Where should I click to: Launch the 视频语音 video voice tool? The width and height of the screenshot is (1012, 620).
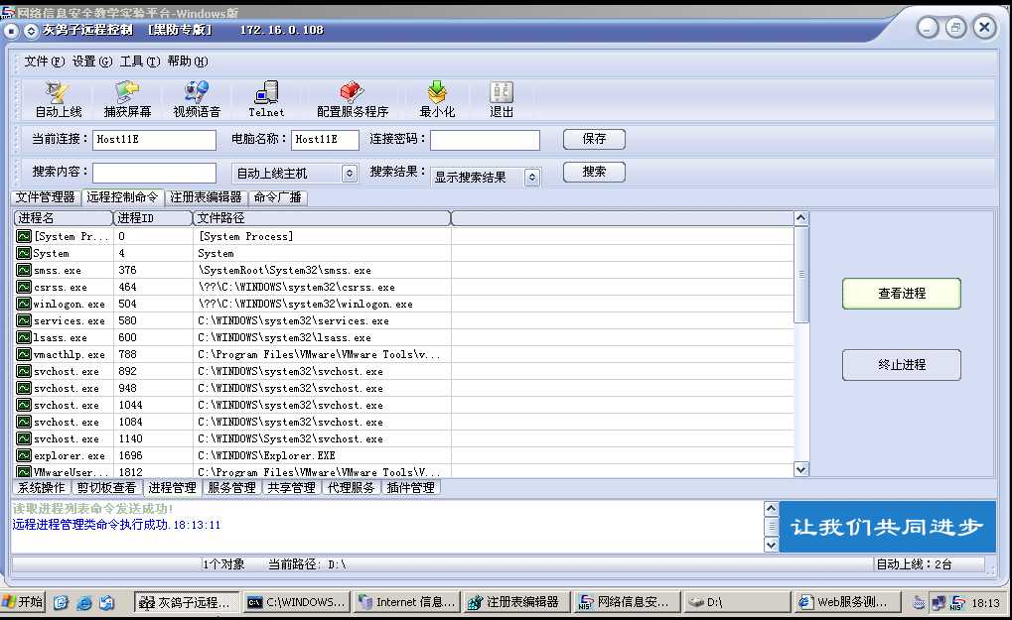point(197,99)
